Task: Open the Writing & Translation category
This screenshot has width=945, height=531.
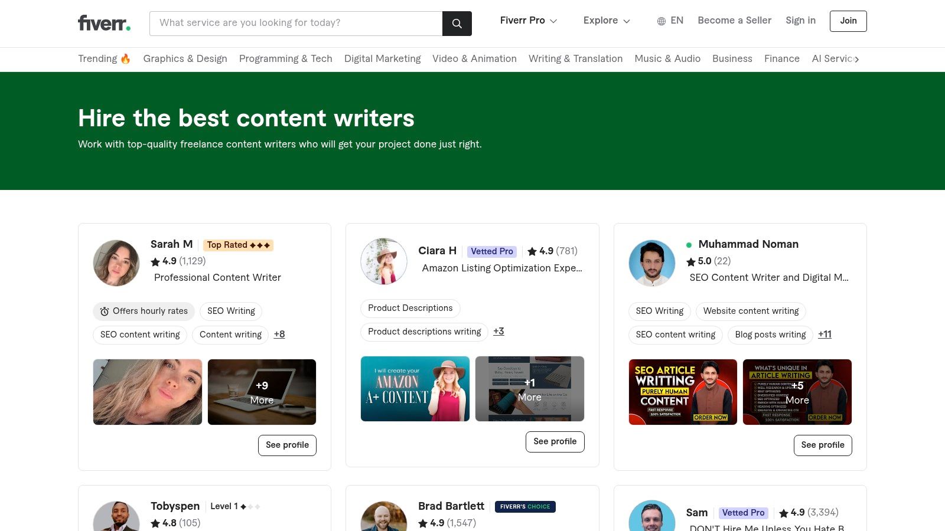Action: click(x=575, y=59)
